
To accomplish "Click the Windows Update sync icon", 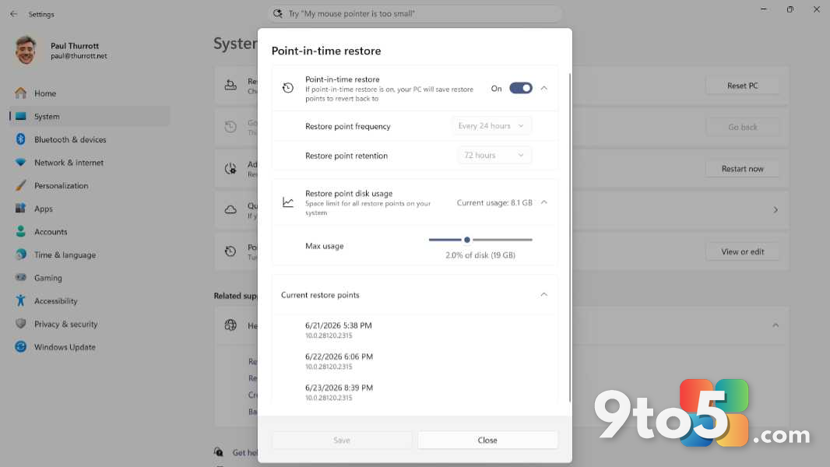I will 21,346.
